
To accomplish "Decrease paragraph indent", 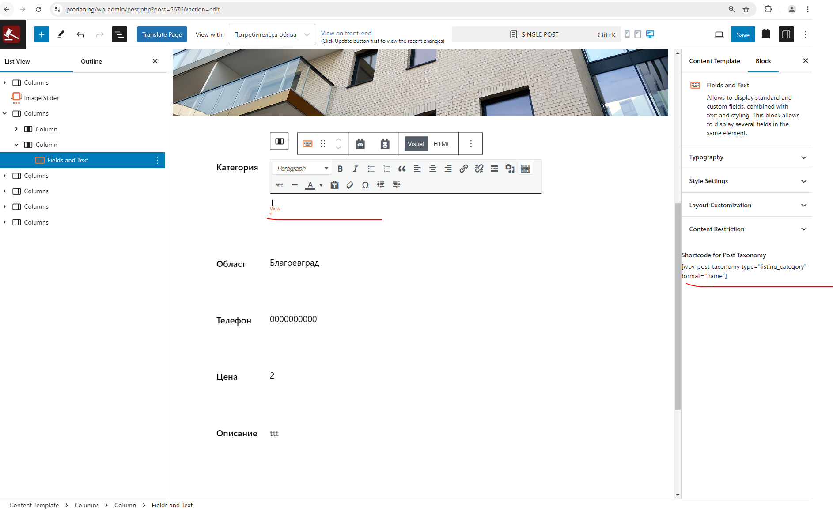I will (381, 185).
